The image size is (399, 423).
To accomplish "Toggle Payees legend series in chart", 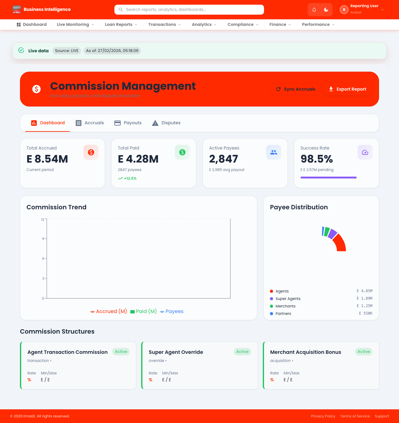I will [x=172, y=311].
